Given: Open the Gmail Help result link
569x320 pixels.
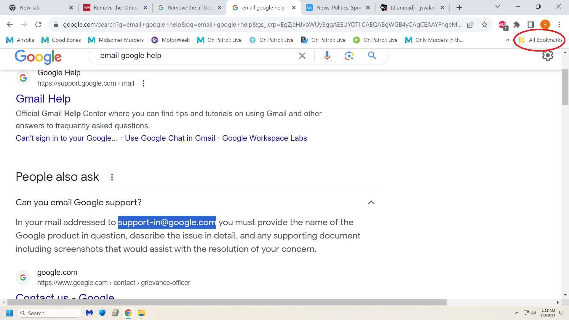Looking at the screenshot, I should [x=43, y=99].
